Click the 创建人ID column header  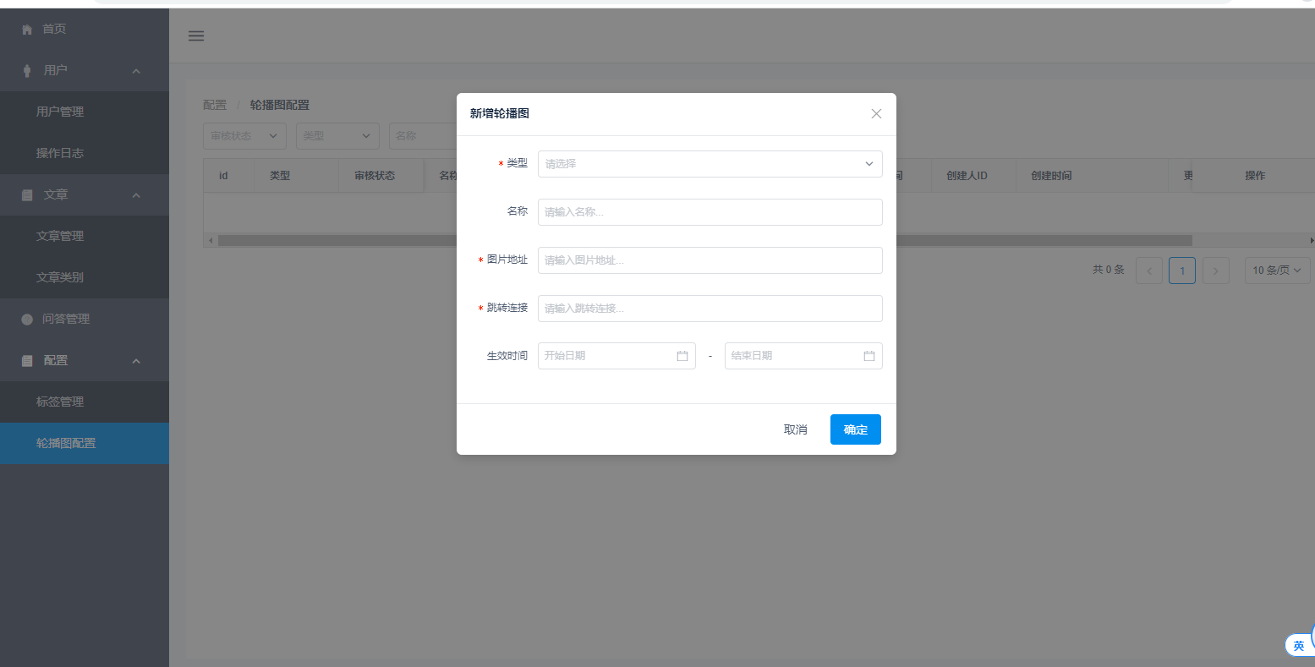pos(973,176)
